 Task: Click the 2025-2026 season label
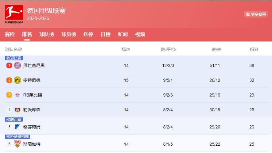click(38, 18)
